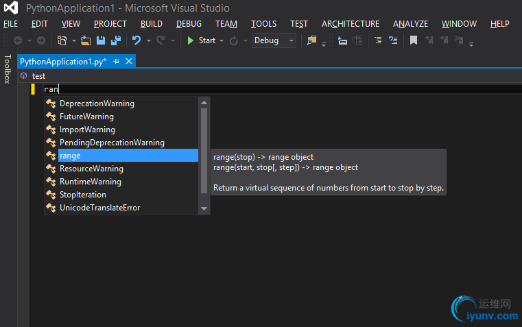
Task: Choose the highlighted range completion
Action: click(121, 156)
